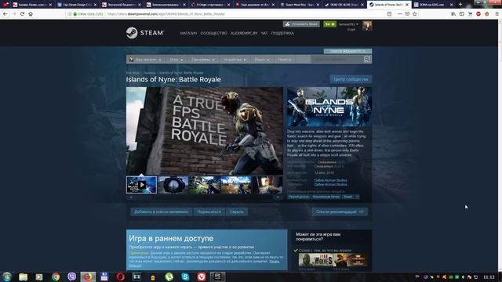Bookmark this page with the star icon
Screen dimensions: 502x282
(415, 14)
